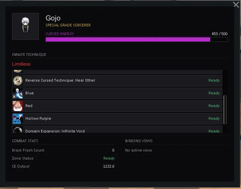Click the Cursed Energy purple bar
Viewport: 241px width, 189px height.
(128, 39)
